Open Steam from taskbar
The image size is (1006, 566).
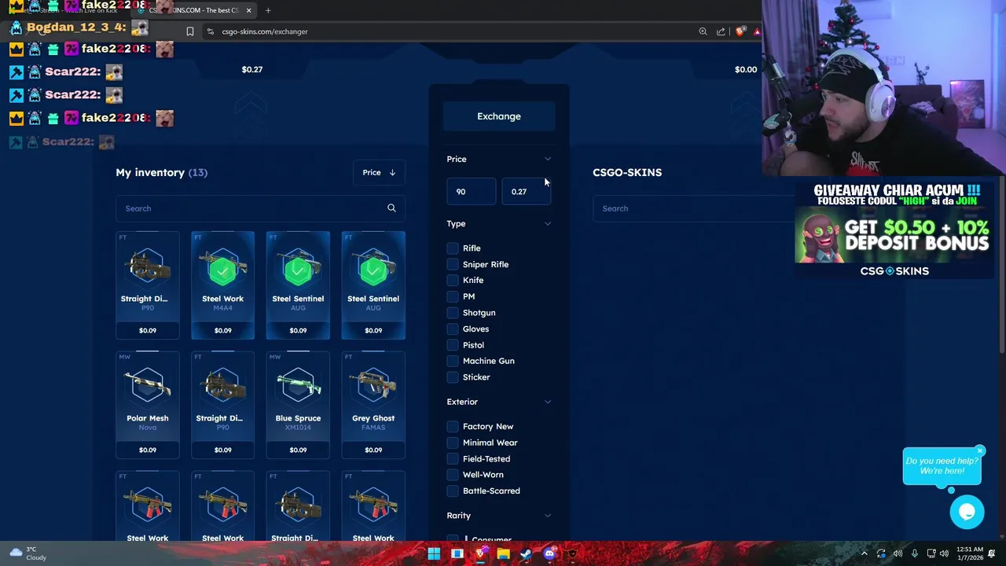click(526, 553)
